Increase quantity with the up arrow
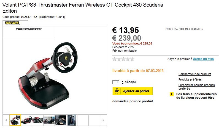219x130 pixels. 123,82
